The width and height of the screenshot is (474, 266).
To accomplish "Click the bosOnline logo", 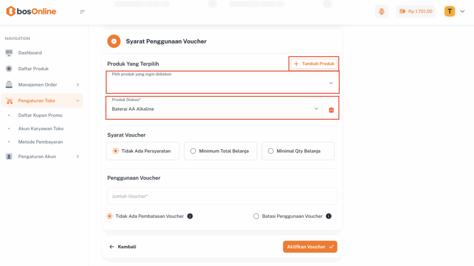I will pos(31,12).
